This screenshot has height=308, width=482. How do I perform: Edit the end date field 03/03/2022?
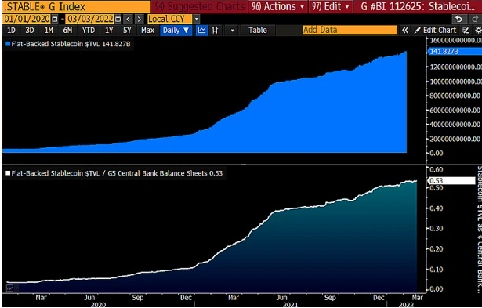click(x=90, y=19)
